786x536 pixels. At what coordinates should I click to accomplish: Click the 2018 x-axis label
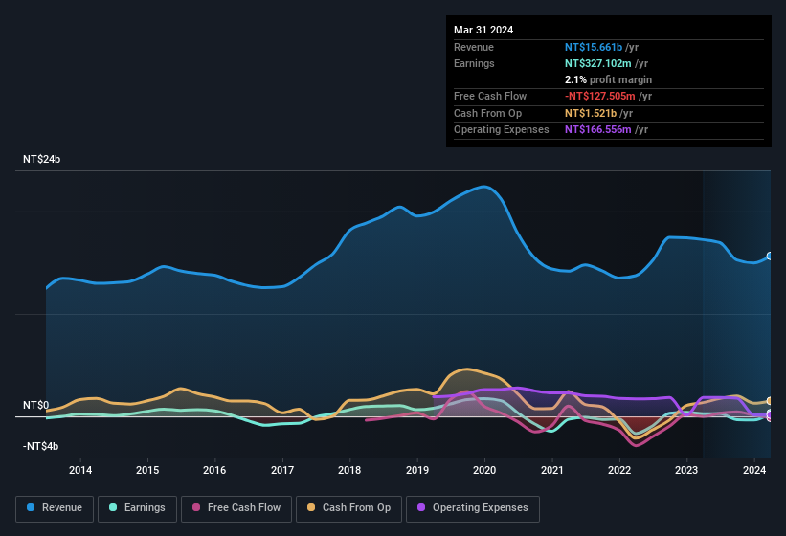coord(349,470)
